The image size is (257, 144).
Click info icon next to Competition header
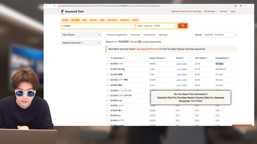click(x=228, y=58)
